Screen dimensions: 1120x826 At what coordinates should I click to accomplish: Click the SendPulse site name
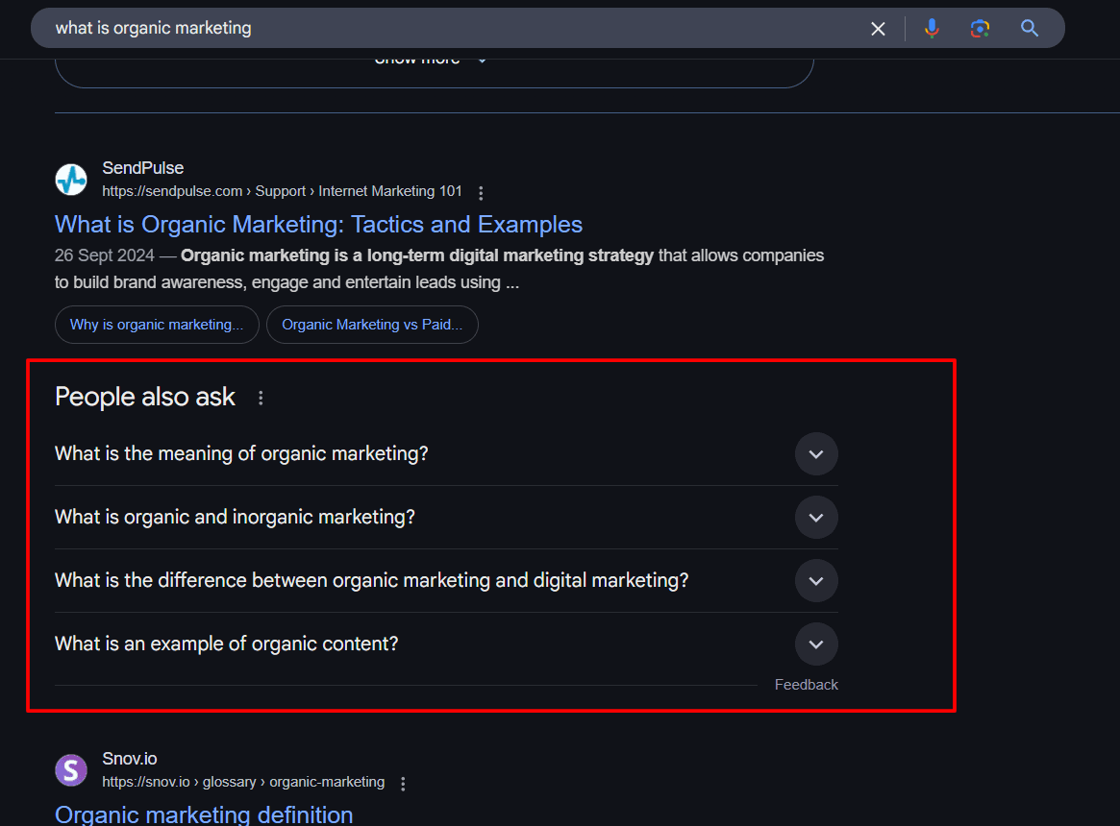coord(143,168)
